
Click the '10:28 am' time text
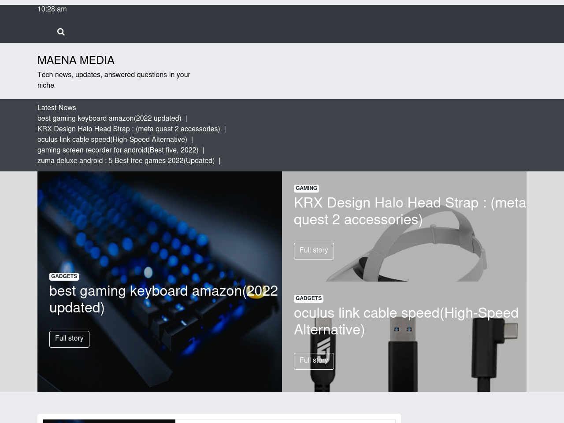(52, 9)
